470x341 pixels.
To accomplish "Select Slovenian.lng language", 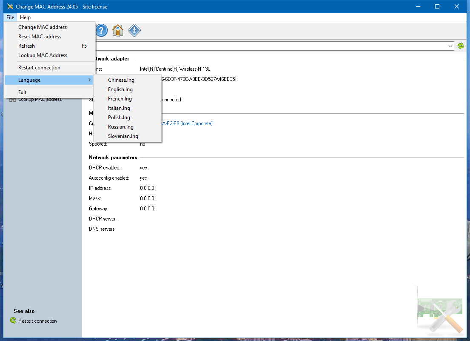I will [x=128, y=136].
